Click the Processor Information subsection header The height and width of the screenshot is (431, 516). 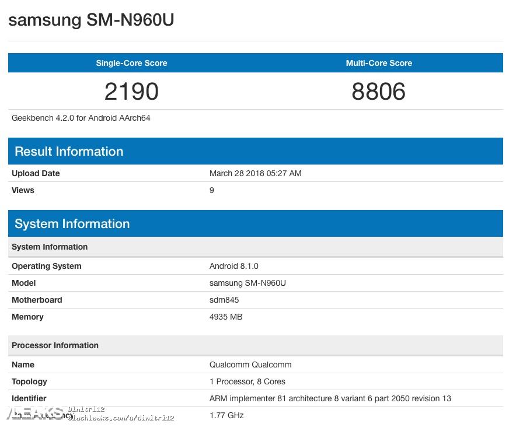pos(55,345)
